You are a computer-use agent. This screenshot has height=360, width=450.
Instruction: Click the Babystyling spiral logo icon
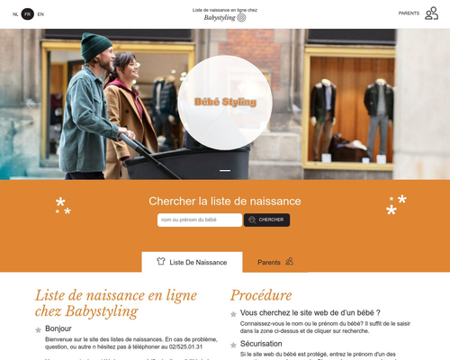(x=241, y=18)
